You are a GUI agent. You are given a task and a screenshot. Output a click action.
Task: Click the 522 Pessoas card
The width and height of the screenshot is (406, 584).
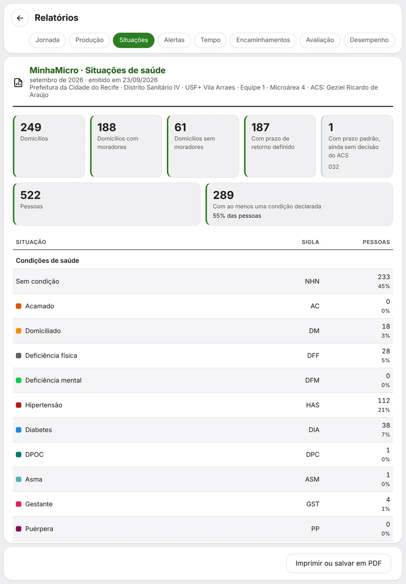coord(106,204)
